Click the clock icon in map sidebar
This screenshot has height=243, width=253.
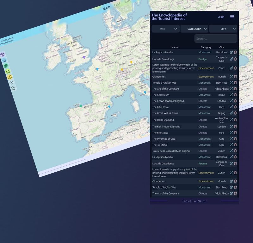(11, 82)
